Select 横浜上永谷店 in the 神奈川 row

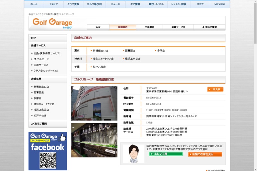[x=133, y=59]
